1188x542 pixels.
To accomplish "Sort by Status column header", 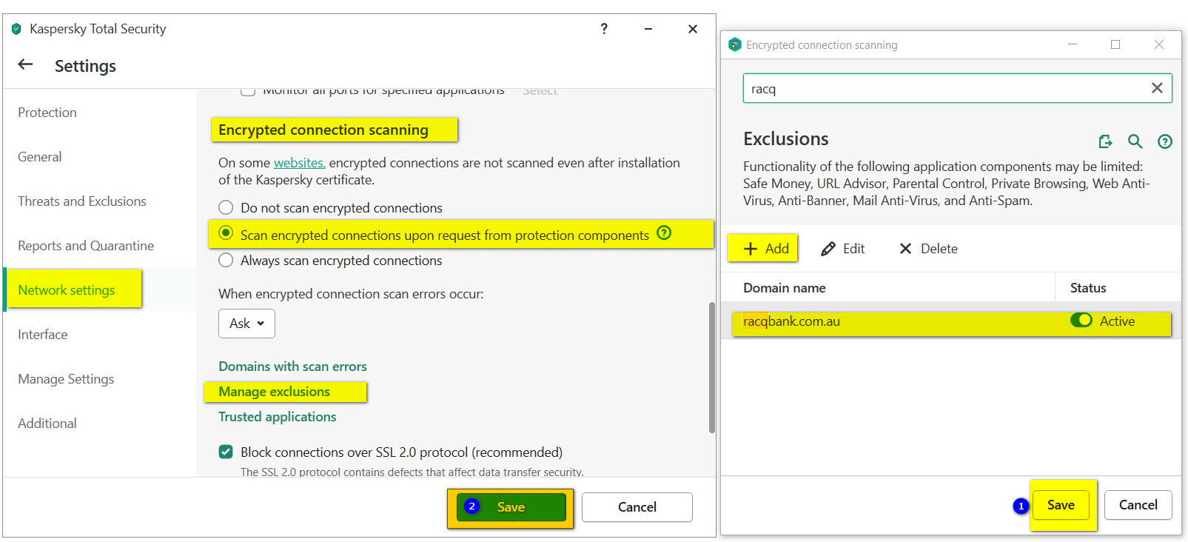I will (1088, 288).
